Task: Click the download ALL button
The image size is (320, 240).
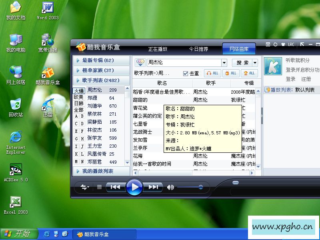Action: coord(249,73)
